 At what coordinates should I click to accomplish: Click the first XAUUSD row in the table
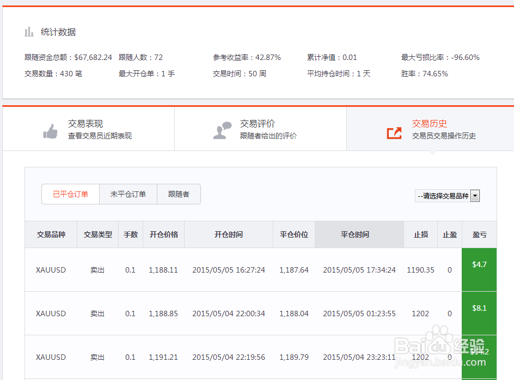pos(51,269)
